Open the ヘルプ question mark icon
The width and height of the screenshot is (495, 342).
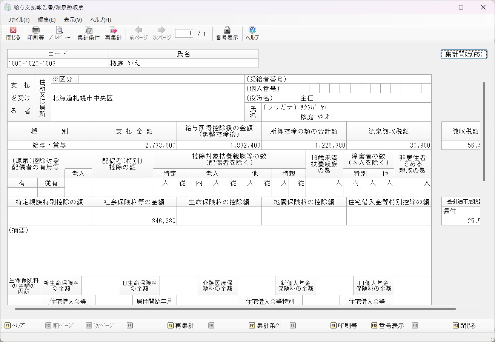pyautogui.click(x=252, y=30)
